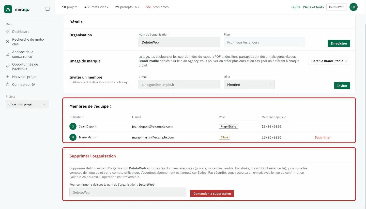Click Jean Dupont's J avatar
The image size is (366, 209).
[73, 126]
